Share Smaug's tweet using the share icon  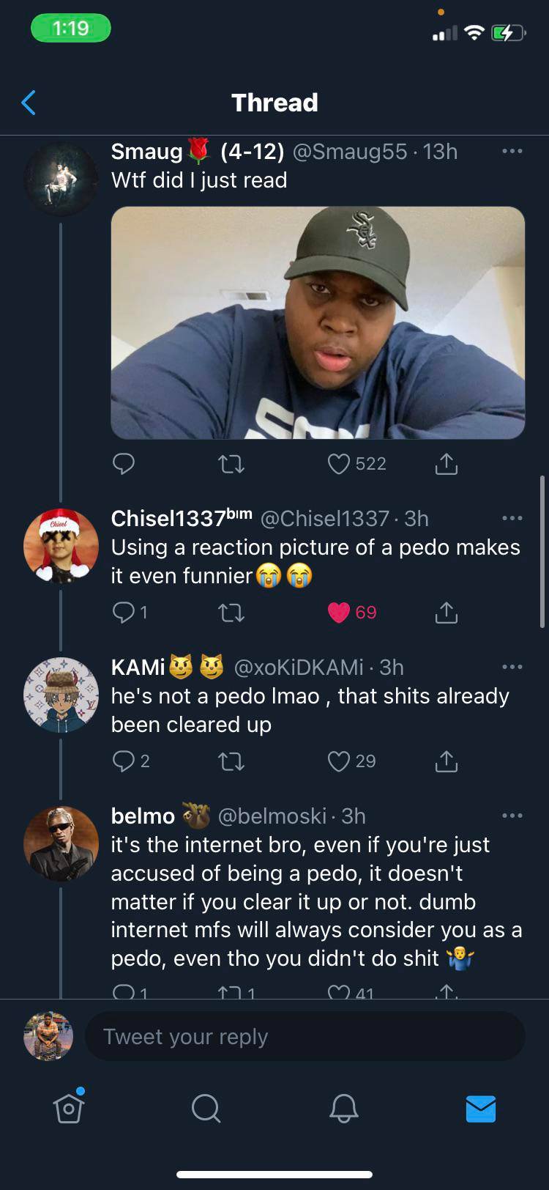point(446,464)
